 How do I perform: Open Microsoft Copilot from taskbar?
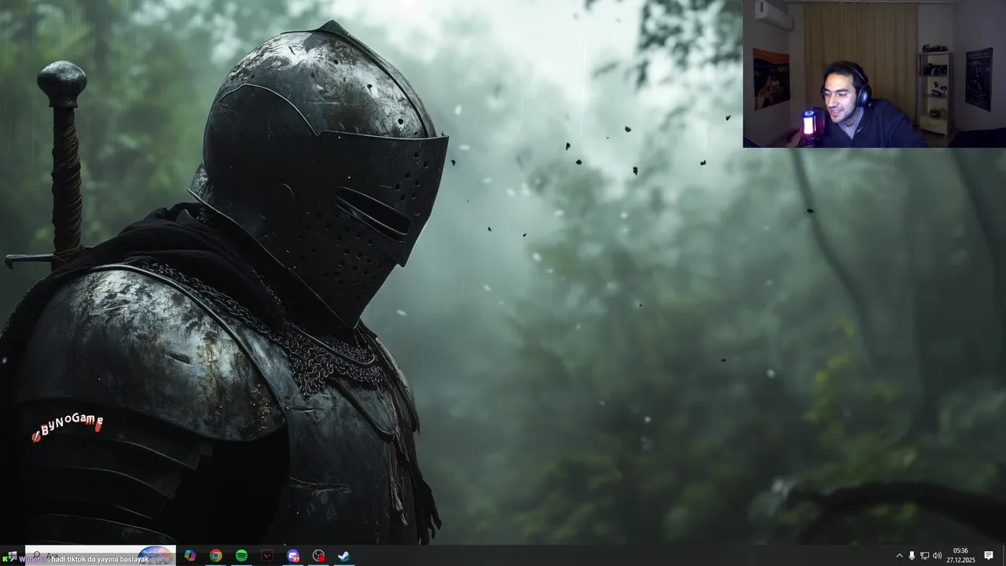point(189,556)
